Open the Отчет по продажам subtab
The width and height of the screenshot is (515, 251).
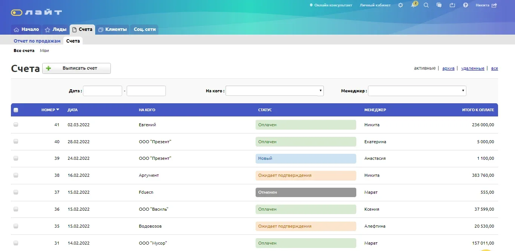click(x=37, y=41)
